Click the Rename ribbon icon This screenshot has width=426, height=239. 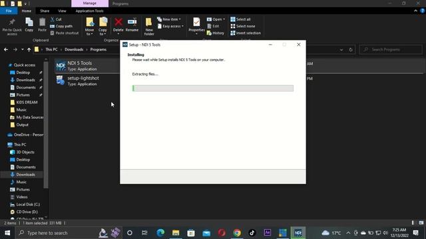coord(132,25)
